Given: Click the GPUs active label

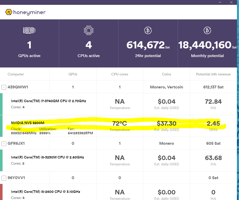Looking at the screenshot, I should [29, 56].
